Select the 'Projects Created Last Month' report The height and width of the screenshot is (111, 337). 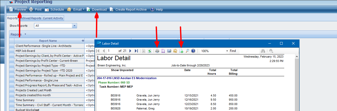click(x=49, y=90)
